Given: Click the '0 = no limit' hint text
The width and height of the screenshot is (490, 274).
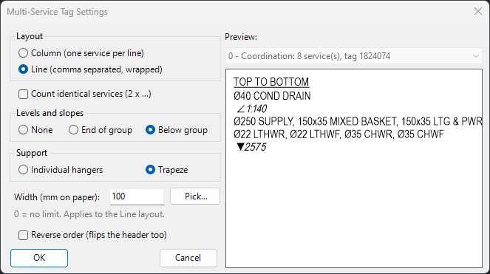Looking at the screenshot, I should click(89, 214).
